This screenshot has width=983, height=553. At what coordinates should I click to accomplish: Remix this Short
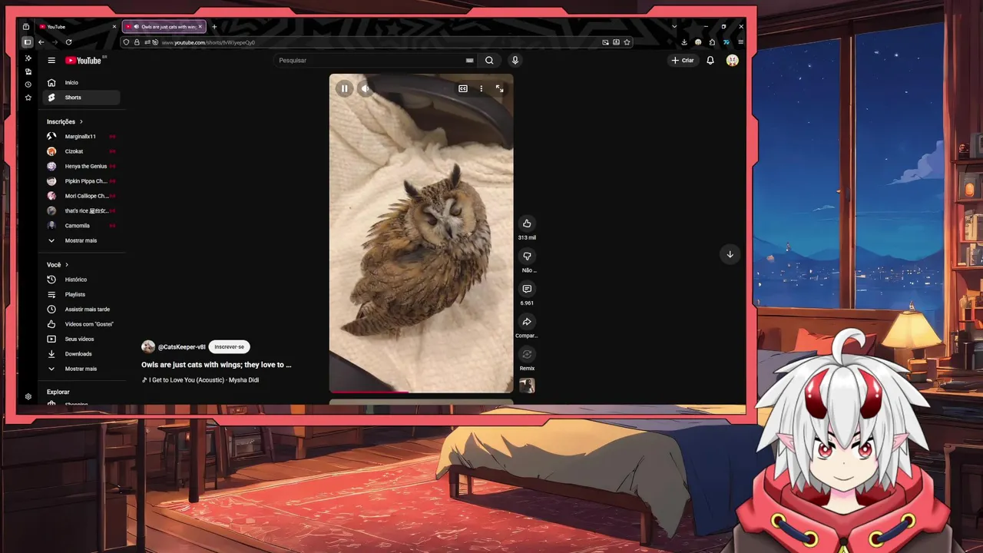coord(527,354)
